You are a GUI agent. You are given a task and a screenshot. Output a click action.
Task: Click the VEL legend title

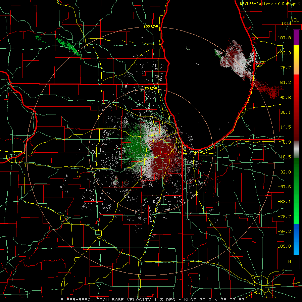point(295,20)
